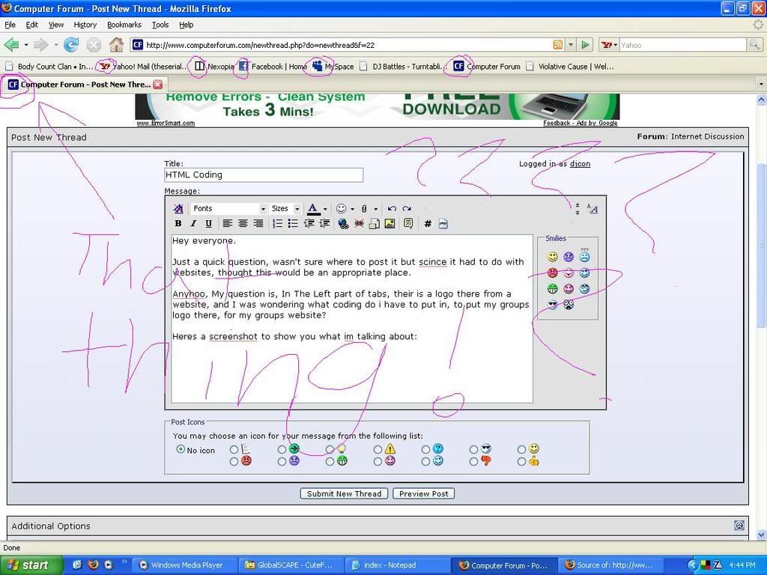Select the "No icon" radio button
Screen dimensions: 767x575
181,449
